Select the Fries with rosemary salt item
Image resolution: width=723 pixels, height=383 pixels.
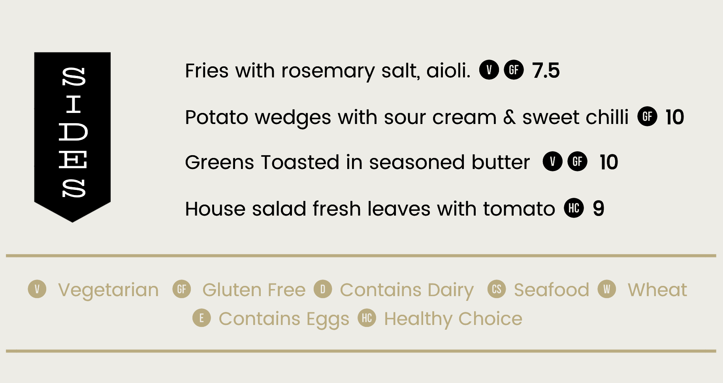click(x=328, y=71)
